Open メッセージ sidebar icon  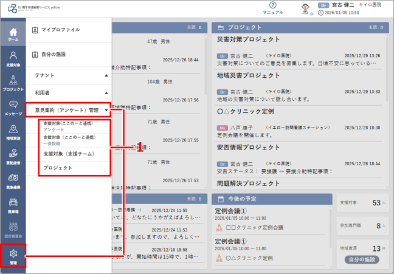pos(13,108)
